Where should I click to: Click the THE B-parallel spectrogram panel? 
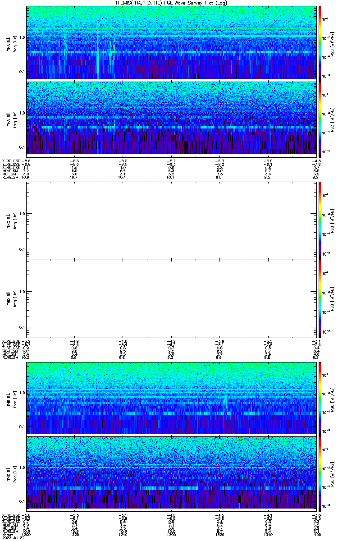(171, 473)
